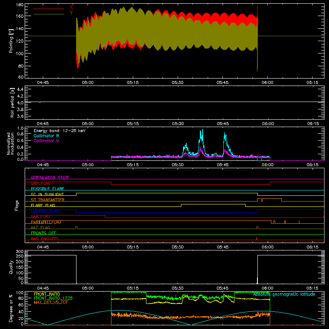The height and width of the screenshot is (329, 329).
Task: Click '06:00' time label under Quality plot
Action: (268, 288)
